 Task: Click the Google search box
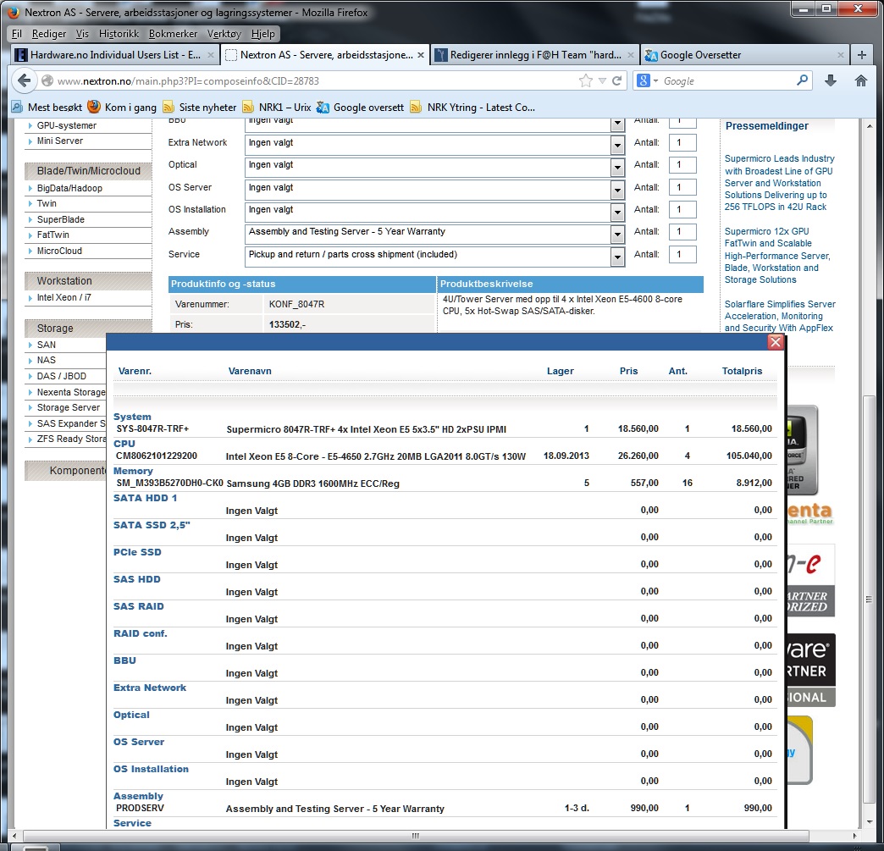pos(727,80)
